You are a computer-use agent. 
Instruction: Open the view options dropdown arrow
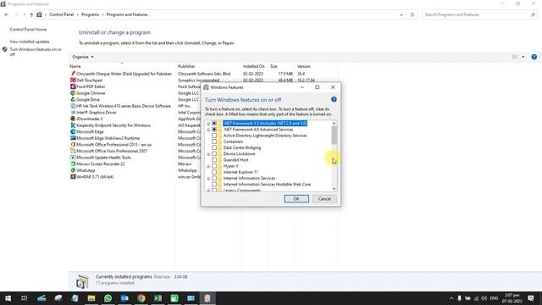tap(523, 57)
